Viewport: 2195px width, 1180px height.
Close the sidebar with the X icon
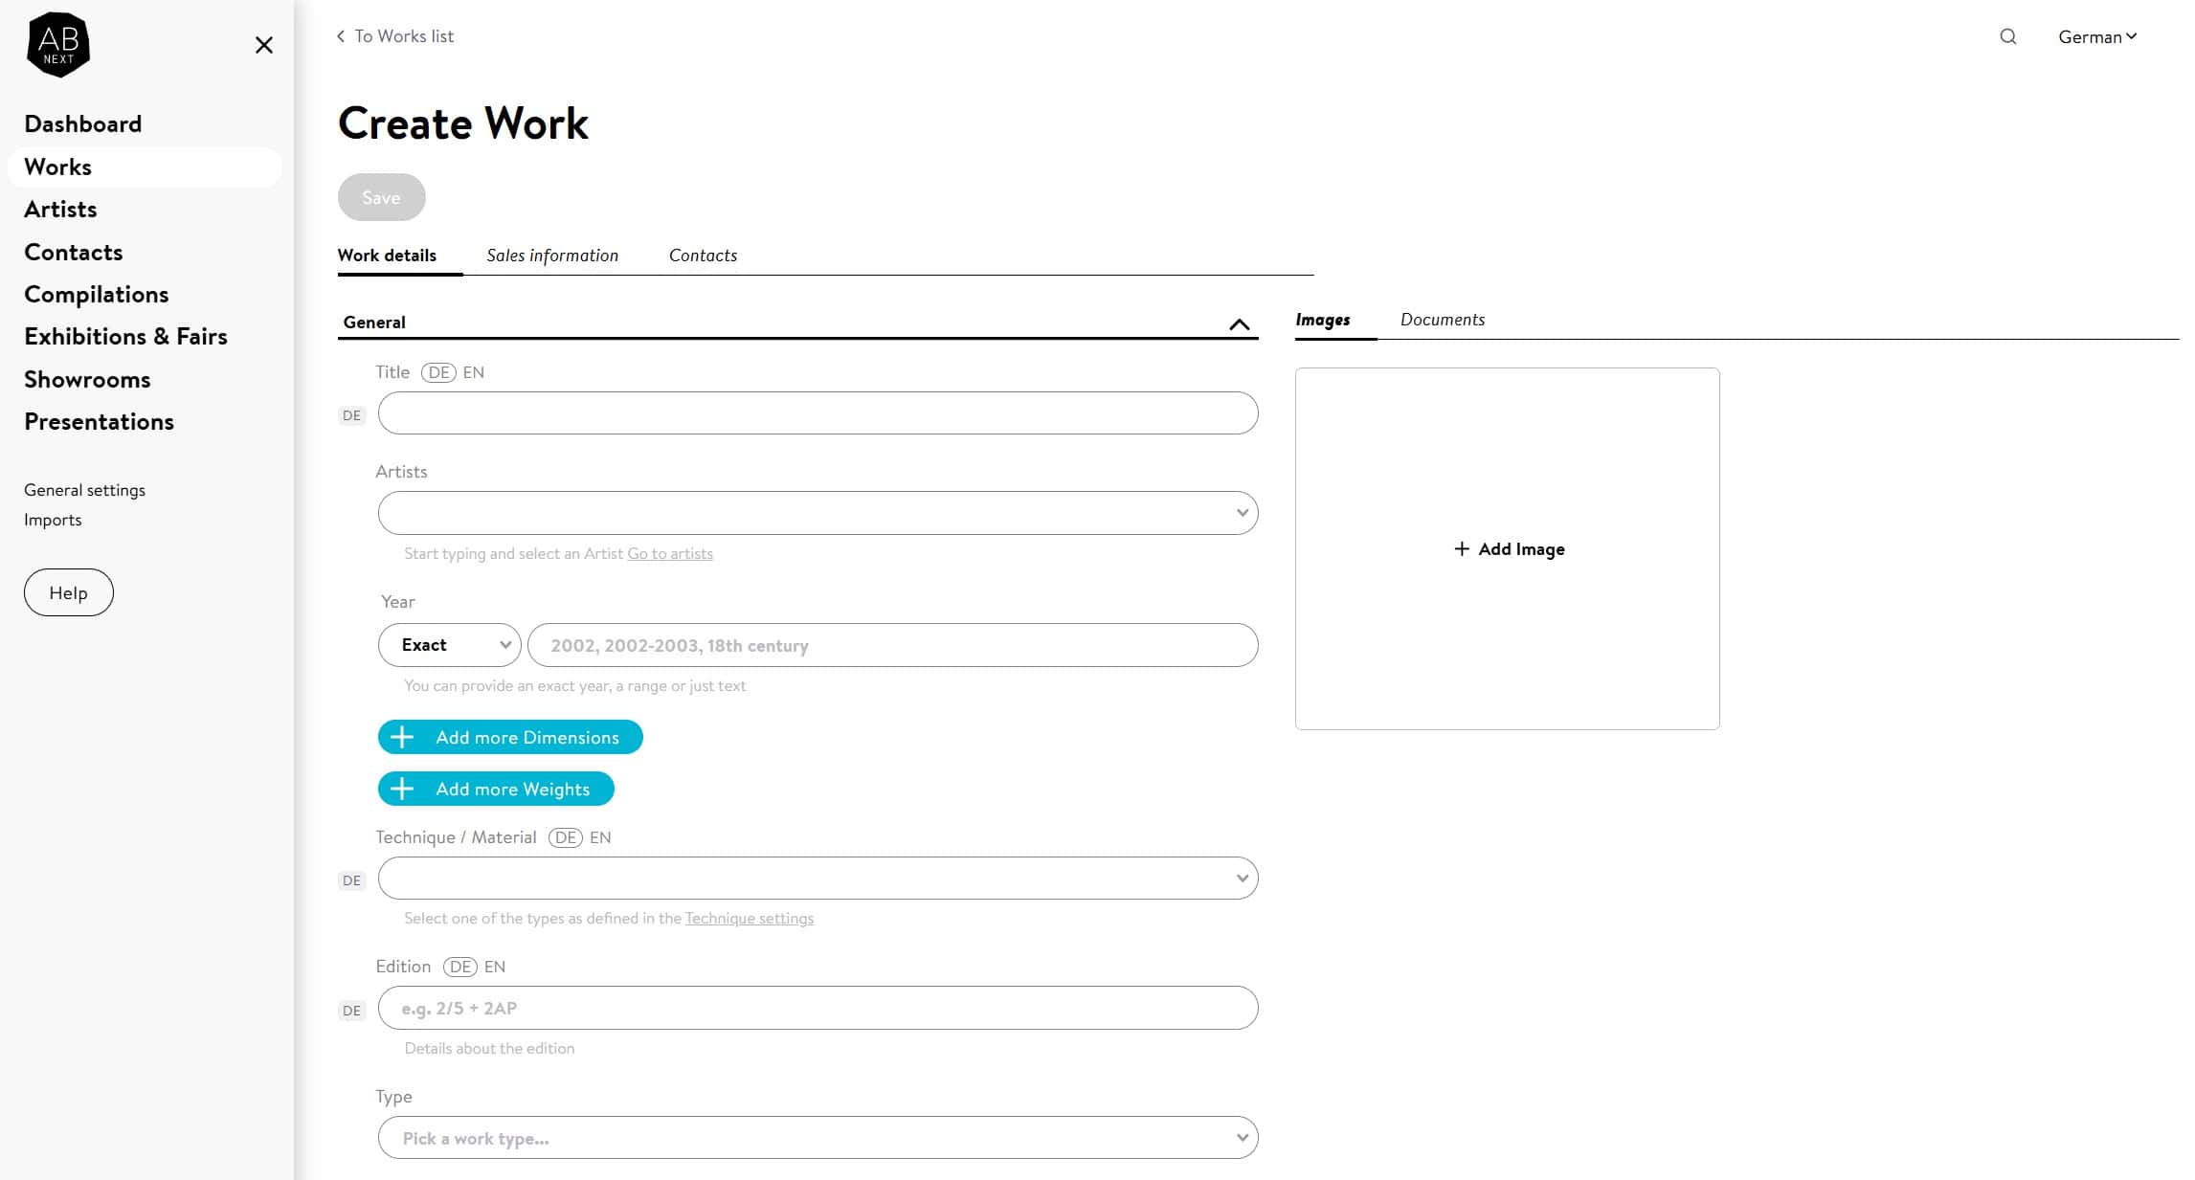(264, 45)
